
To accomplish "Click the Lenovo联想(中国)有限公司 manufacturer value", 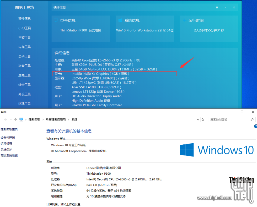I will (104, 168).
